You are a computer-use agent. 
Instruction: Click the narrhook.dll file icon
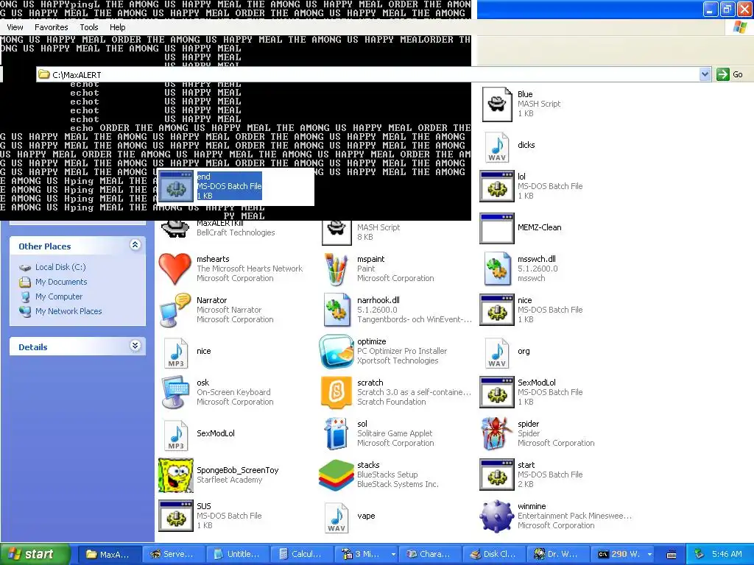[336, 310]
